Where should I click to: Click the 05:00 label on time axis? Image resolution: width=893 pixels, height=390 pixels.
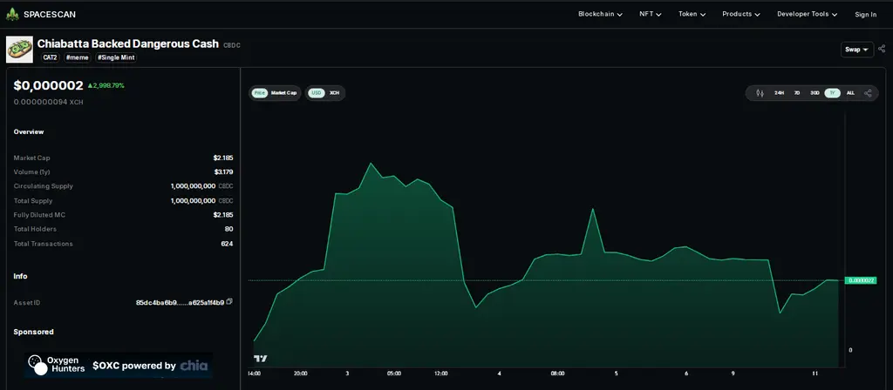[394, 373]
